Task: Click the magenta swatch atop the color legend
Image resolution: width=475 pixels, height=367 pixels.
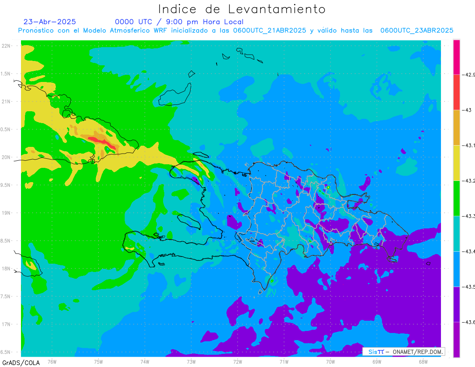Action: 456,57
